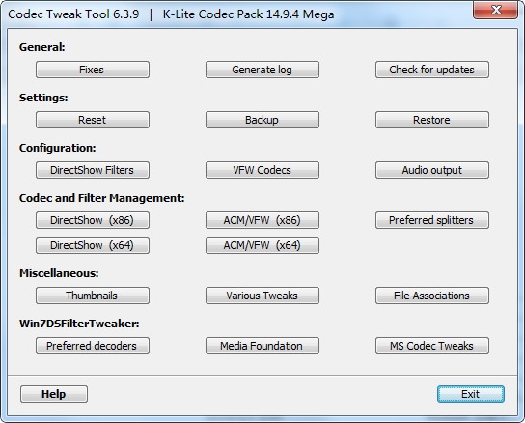Viewport: 525px width, 423px height.
Task: Open DirectShow Filters configuration
Action: [x=93, y=170]
